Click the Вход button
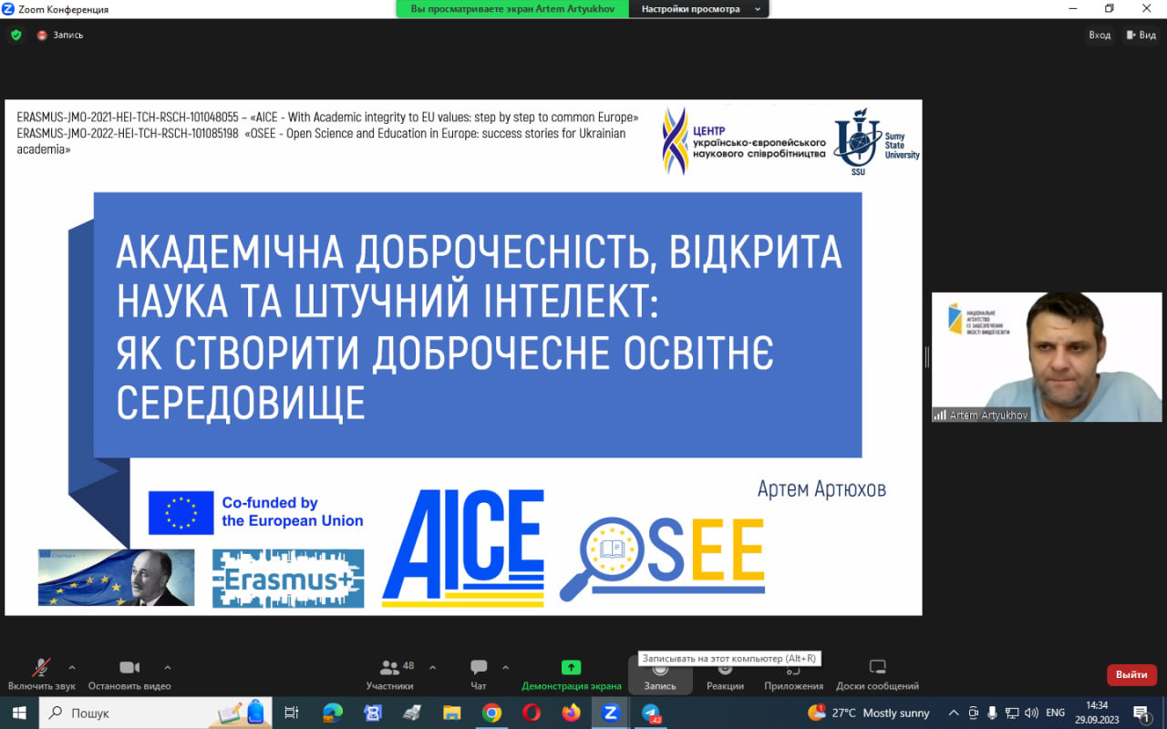Screen dimensions: 1167x729 click(x=1100, y=35)
